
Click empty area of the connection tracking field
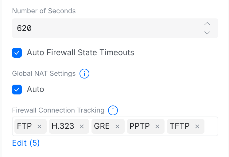[211, 126]
